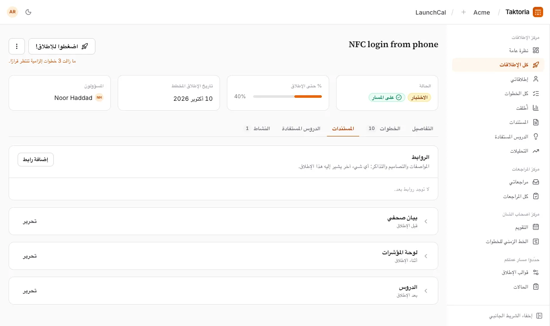This screenshot has height=326, width=550.
Task: Click the calendar icon for التقويم
Action: coord(536,227)
